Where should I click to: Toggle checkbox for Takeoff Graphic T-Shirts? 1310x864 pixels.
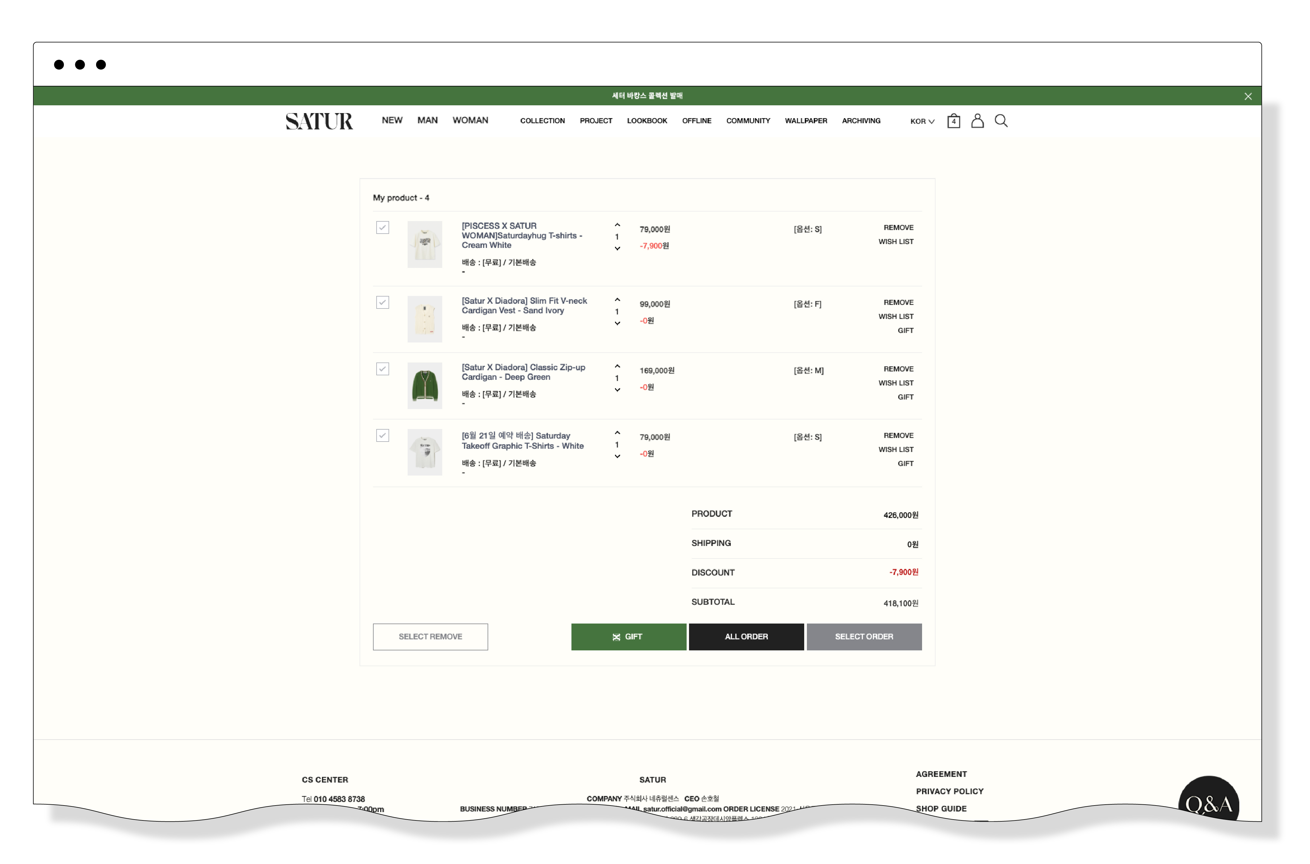[383, 435]
